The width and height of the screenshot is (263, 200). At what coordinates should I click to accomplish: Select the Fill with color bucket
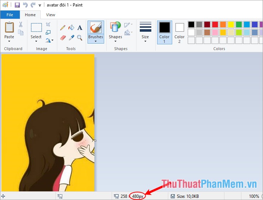71,27
